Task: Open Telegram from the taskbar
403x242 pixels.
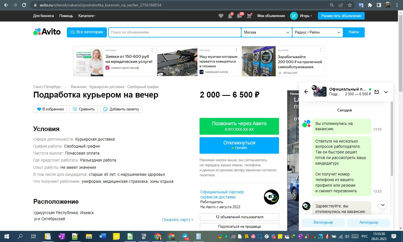Action: pos(185,236)
